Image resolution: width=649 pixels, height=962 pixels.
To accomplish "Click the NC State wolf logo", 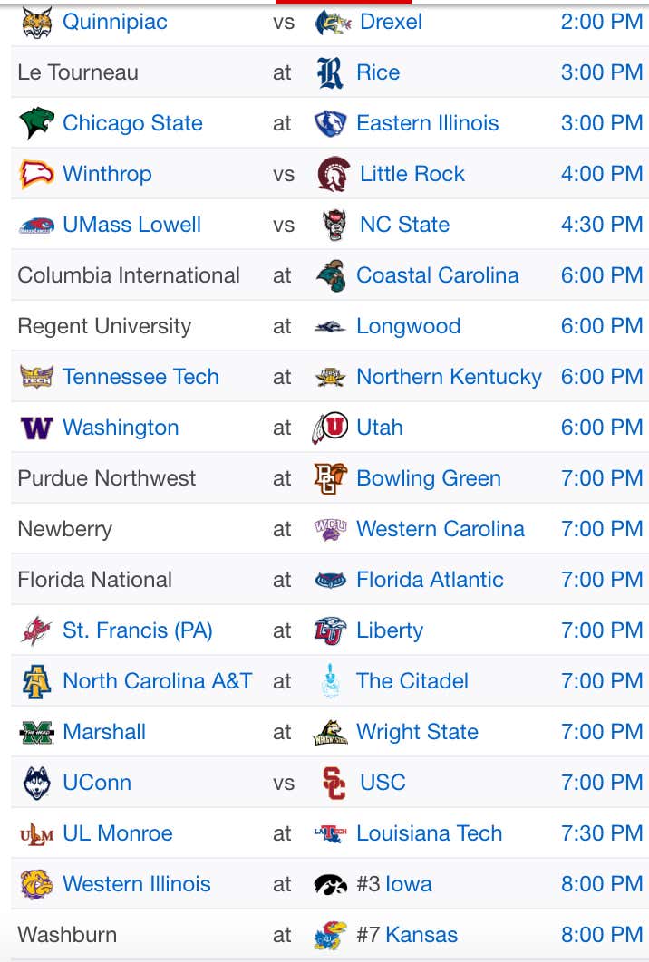I will pyautogui.click(x=334, y=226).
